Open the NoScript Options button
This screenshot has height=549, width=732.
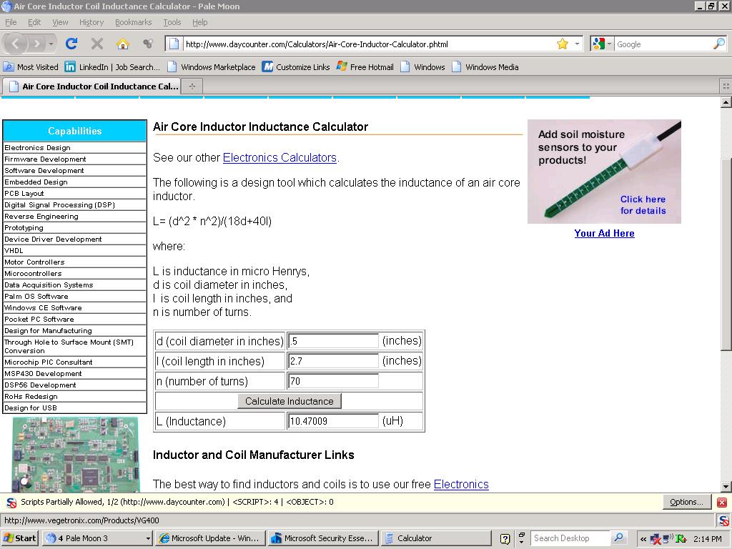(687, 502)
